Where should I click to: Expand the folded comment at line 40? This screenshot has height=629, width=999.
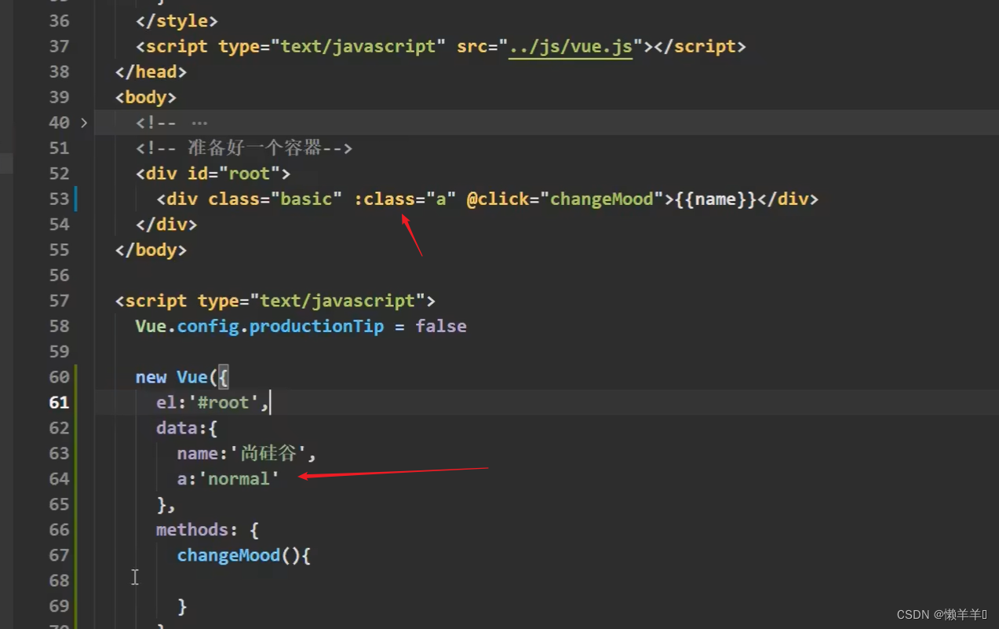pos(84,123)
